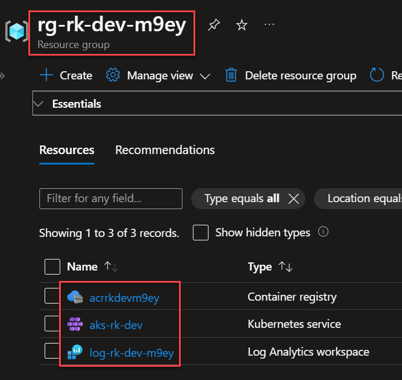Click the info icon beside Show hidden types
This screenshot has height=380, width=402.
click(x=324, y=232)
